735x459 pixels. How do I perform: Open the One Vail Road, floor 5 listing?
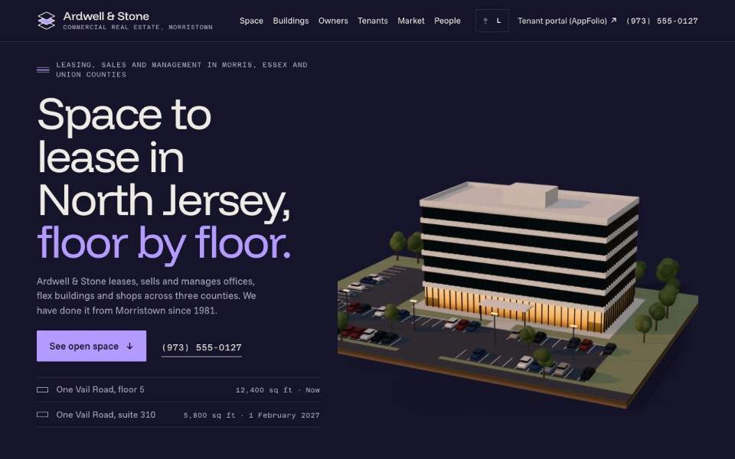(178, 389)
